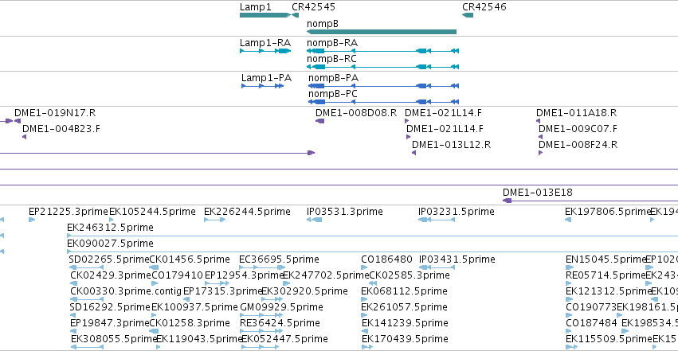Open the EK261057.5prime EST
This screenshot has width=678, height=351.
(x=363, y=315)
